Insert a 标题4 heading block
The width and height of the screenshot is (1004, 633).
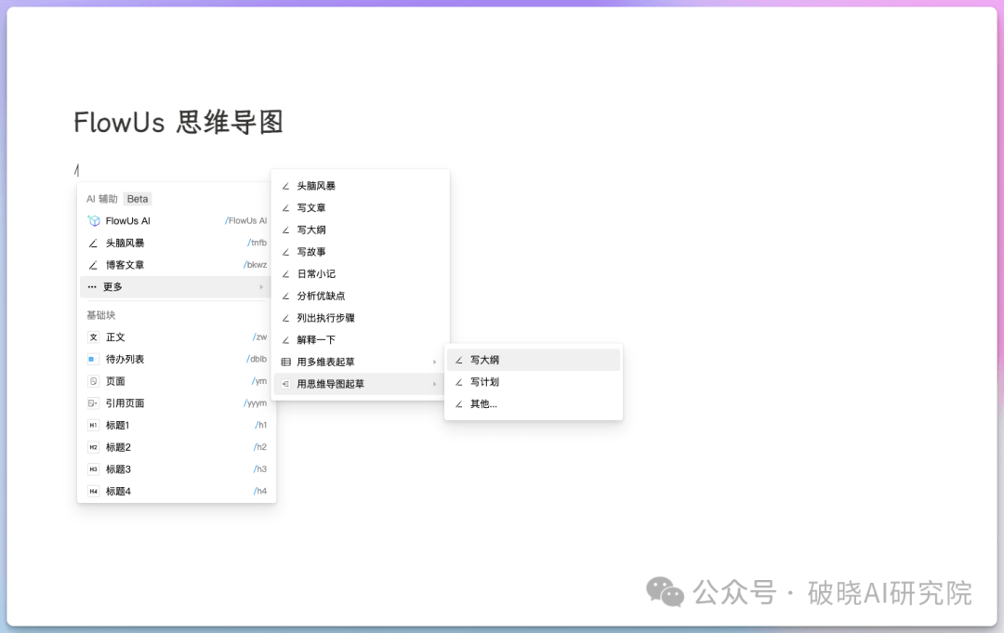click(177, 492)
